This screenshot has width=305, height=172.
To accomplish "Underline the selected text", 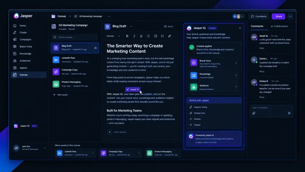I will coord(141,36).
